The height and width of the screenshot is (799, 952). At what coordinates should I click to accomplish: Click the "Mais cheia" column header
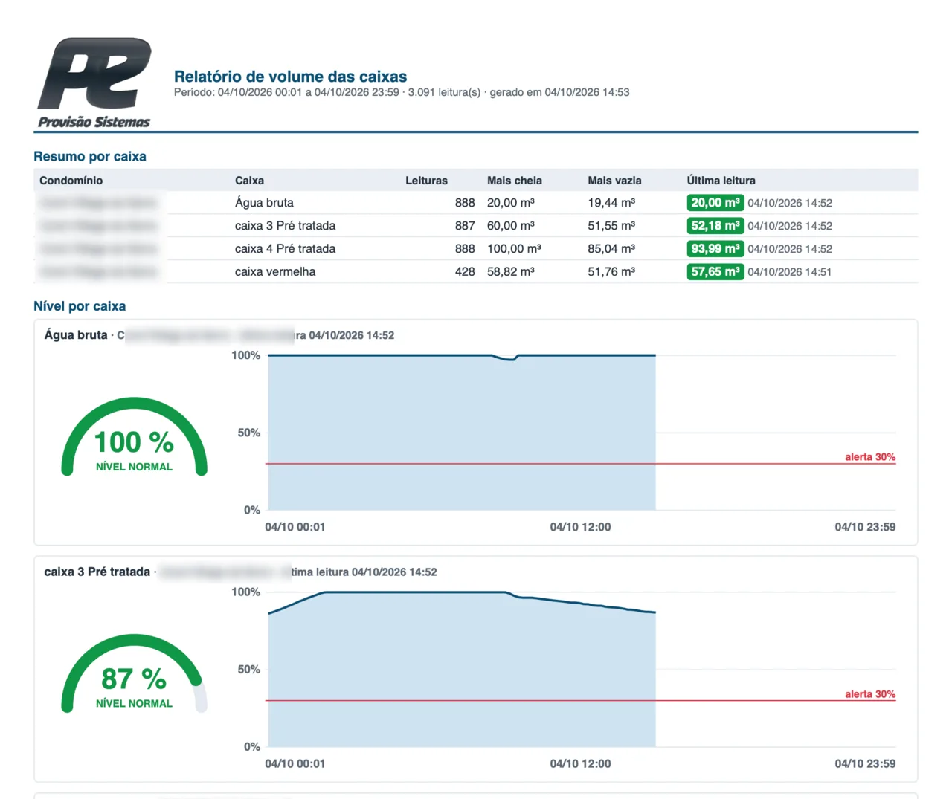515,181
